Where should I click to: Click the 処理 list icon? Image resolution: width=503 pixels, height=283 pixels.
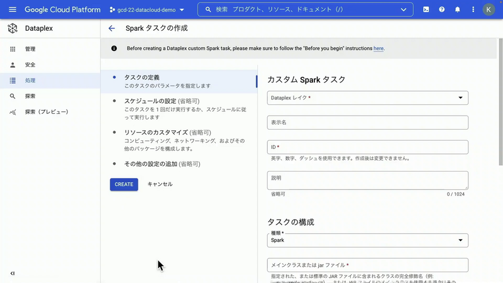tap(13, 80)
